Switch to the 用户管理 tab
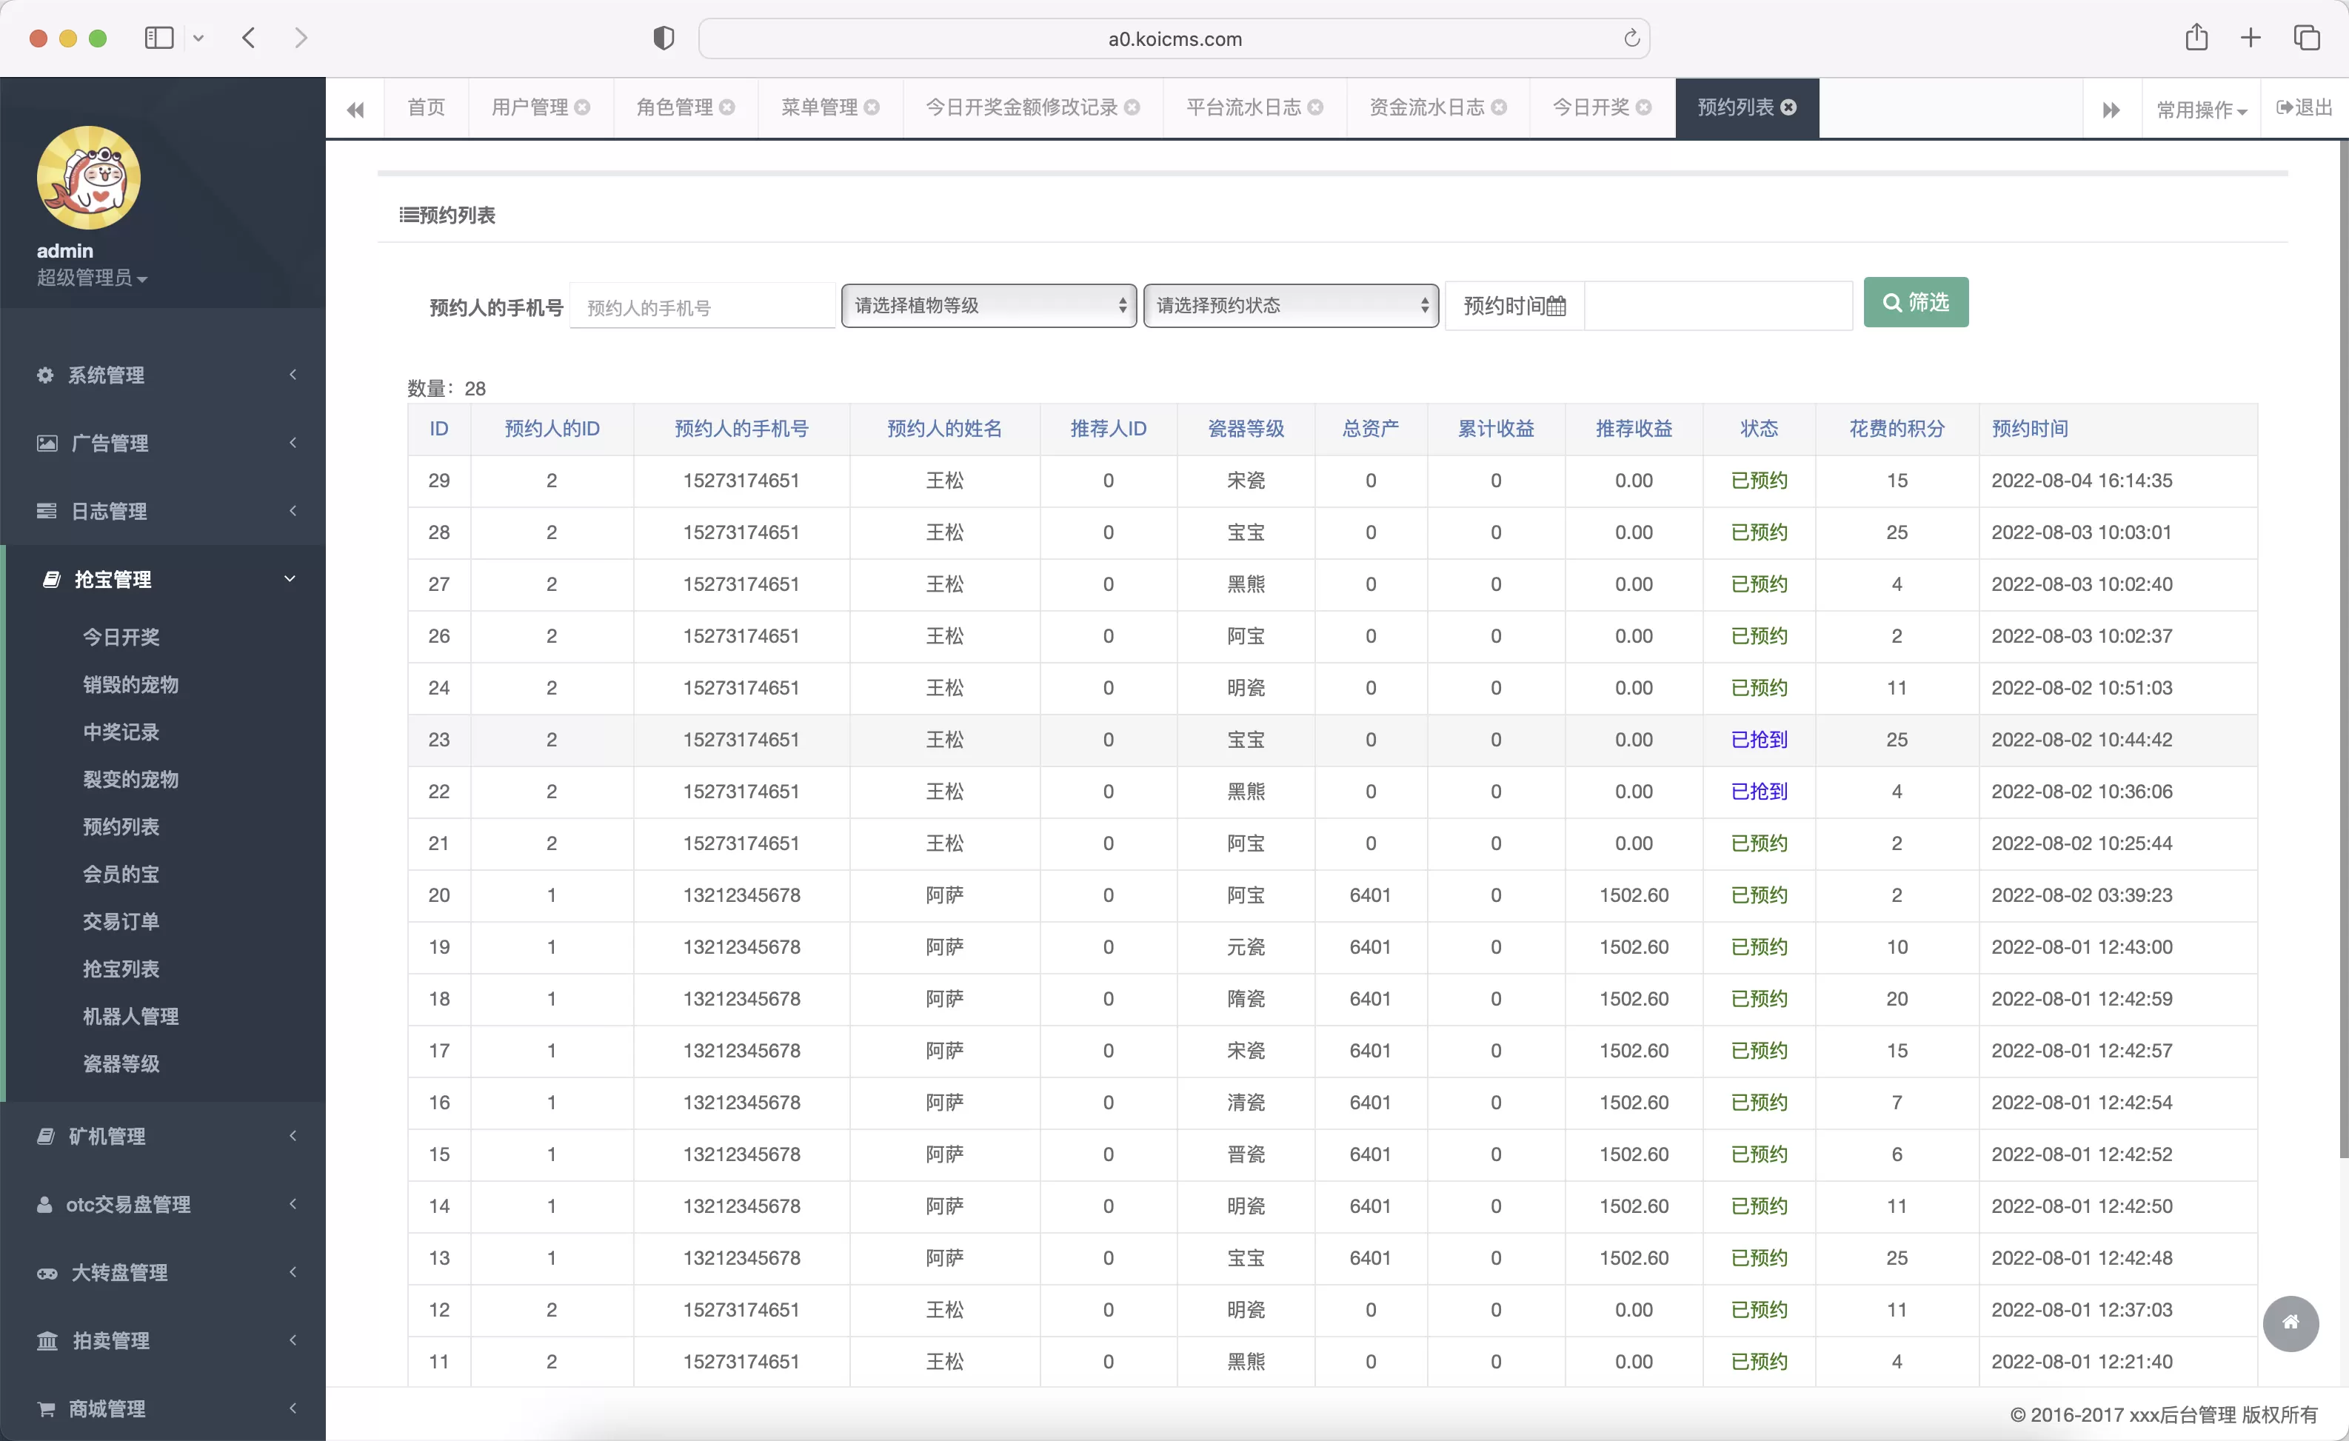Screen dimensions: 2349x1441 tap(530, 107)
